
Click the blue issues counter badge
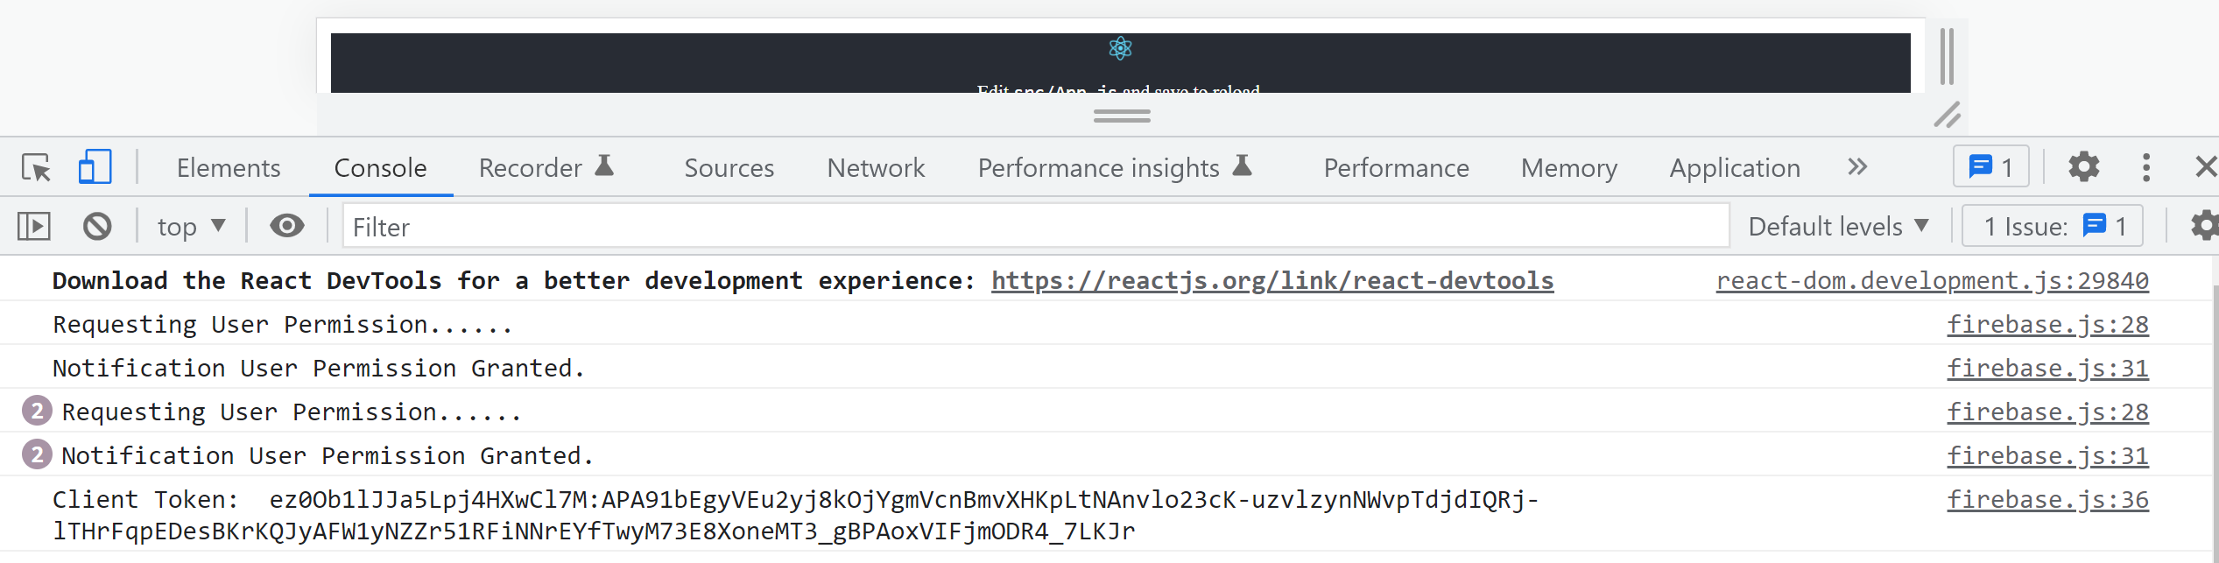[x=1990, y=166]
